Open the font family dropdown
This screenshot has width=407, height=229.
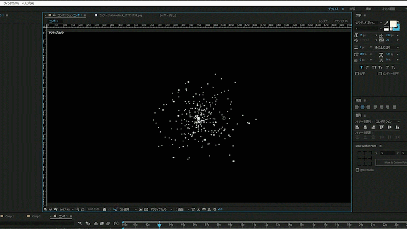pos(381,23)
